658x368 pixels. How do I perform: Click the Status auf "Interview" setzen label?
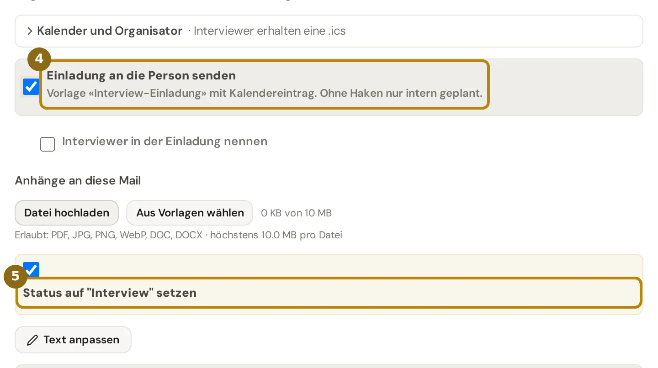[110, 293]
